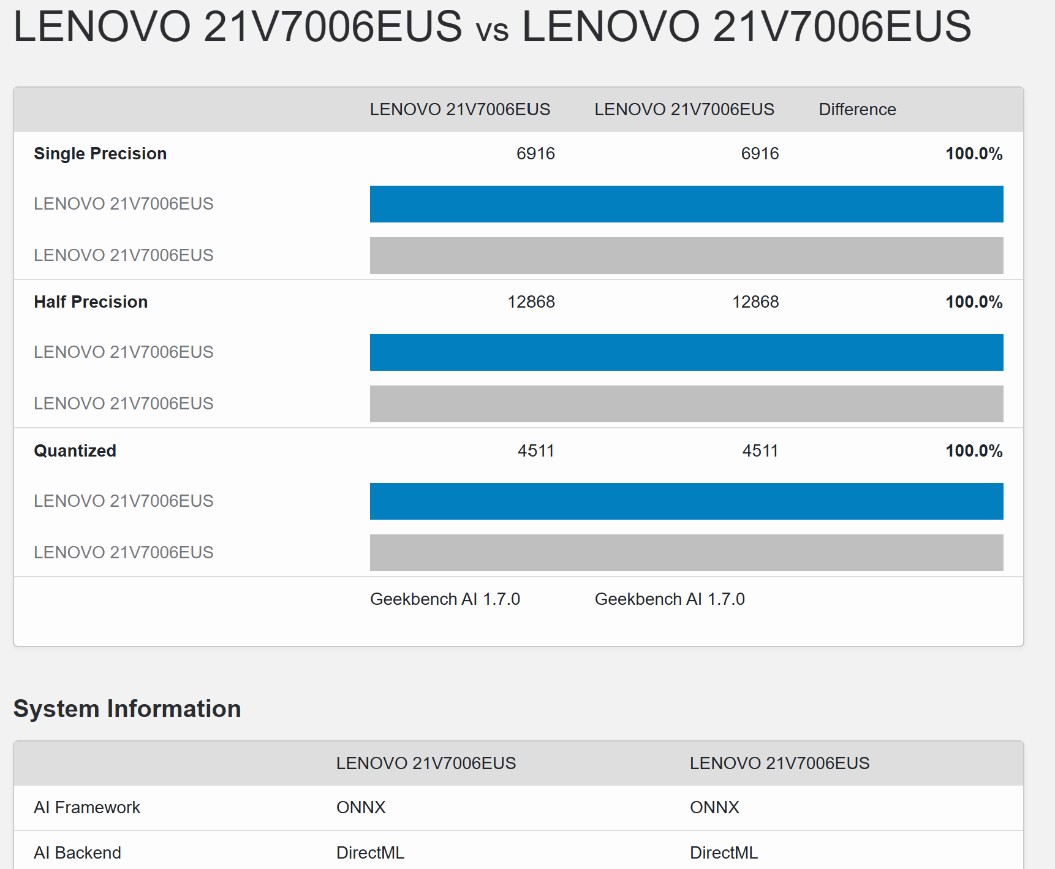Select the first LENOVO 21V7006EUS header in the scores table
The image size is (1055, 869).
tap(460, 109)
